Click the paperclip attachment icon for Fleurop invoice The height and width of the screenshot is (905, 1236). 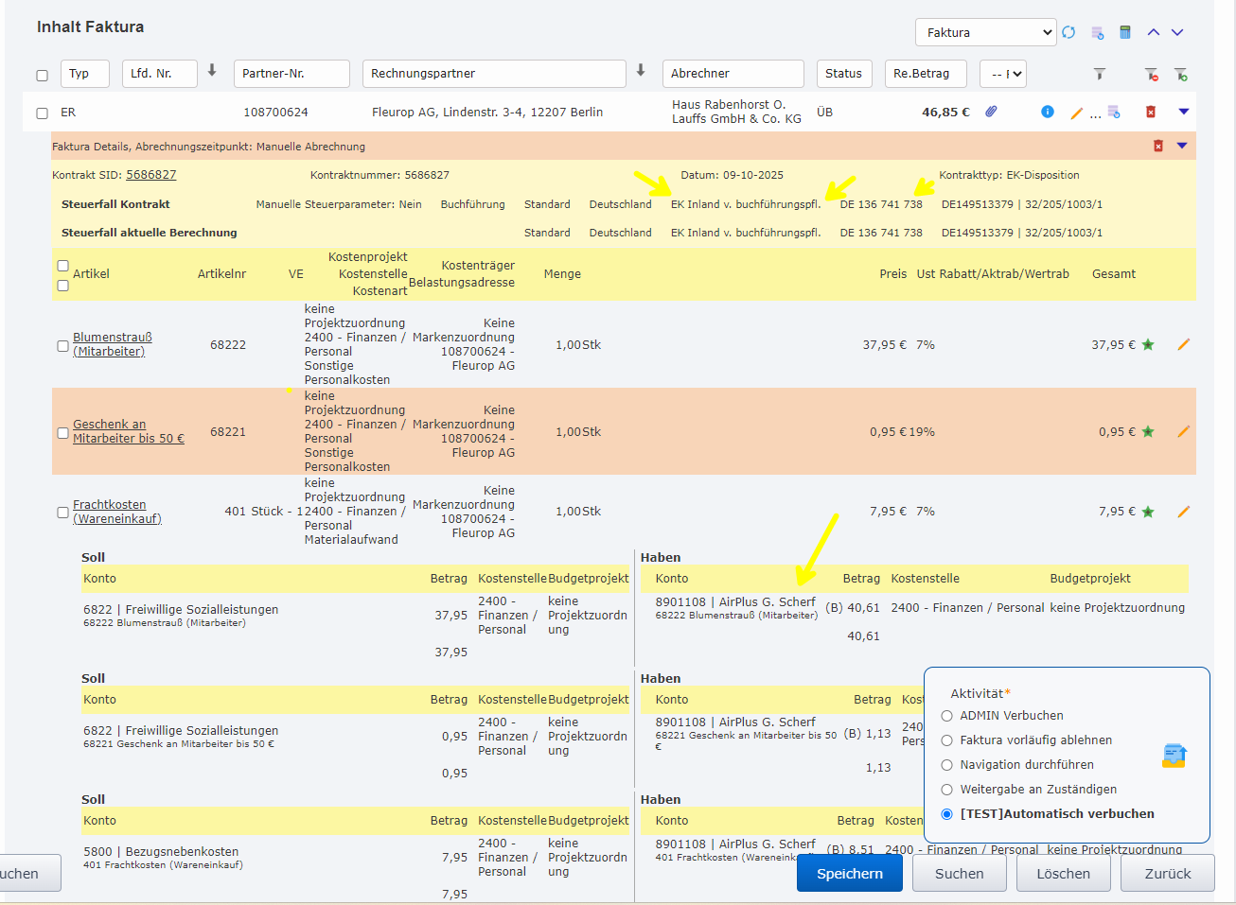coord(991,112)
